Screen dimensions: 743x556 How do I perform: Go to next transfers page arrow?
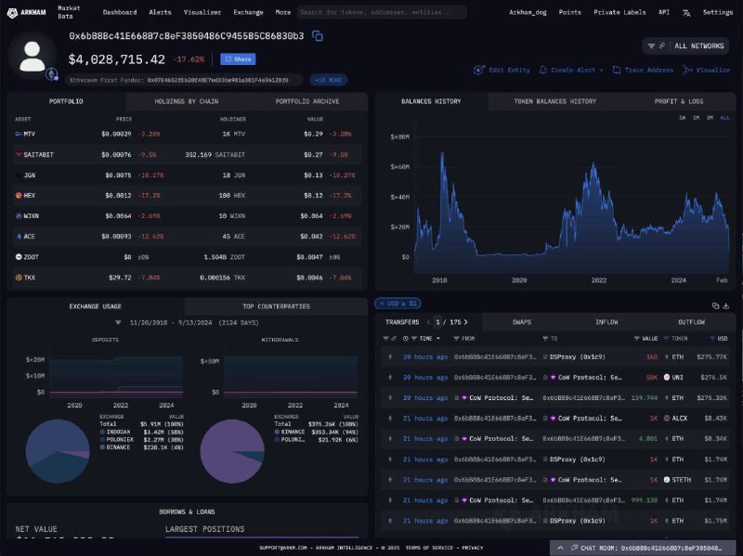point(466,322)
